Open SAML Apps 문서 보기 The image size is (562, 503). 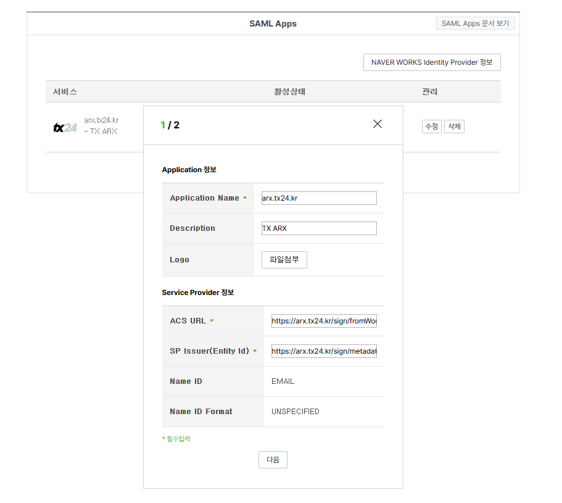[475, 23]
